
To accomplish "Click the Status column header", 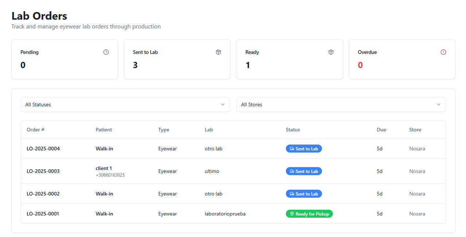I will pos(293,130).
